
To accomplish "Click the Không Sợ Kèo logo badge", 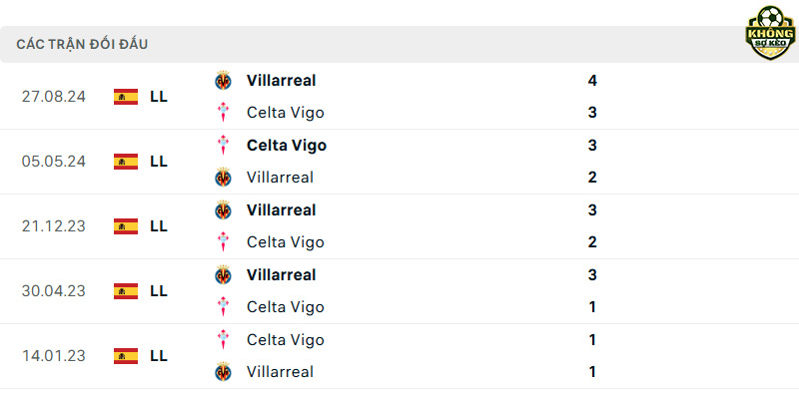I will pyautogui.click(x=770, y=33).
